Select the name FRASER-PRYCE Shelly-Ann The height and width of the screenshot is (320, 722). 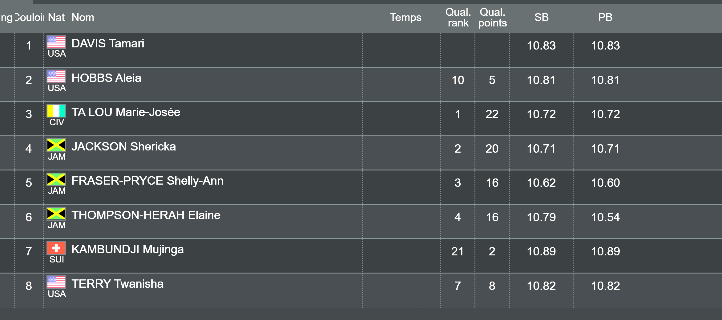[147, 181]
